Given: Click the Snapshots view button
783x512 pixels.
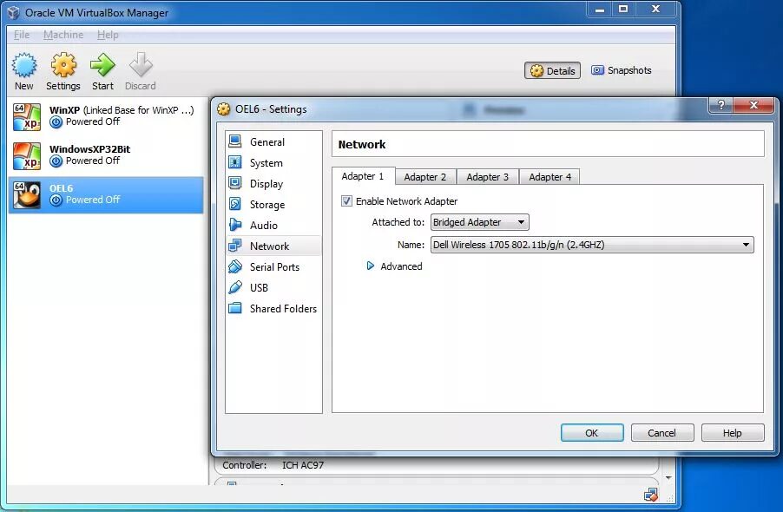Looking at the screenshot, I should pos(622,70).
